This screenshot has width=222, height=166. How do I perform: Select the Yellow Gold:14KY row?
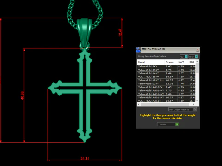[x=166, y=73]
